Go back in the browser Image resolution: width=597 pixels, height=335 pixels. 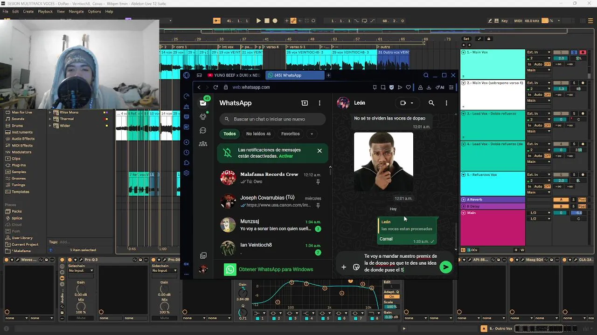pos(199,87)
